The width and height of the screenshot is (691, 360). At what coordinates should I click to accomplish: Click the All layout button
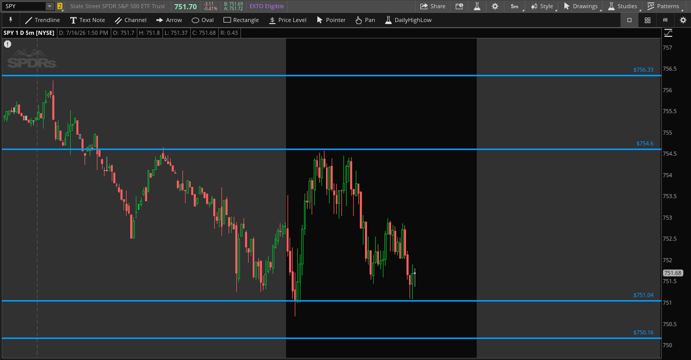pyautogui.click(x=665, y=20)
